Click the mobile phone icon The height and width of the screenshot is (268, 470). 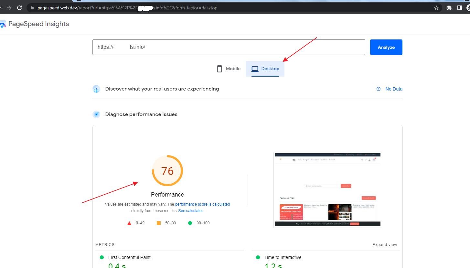point(219,69)
